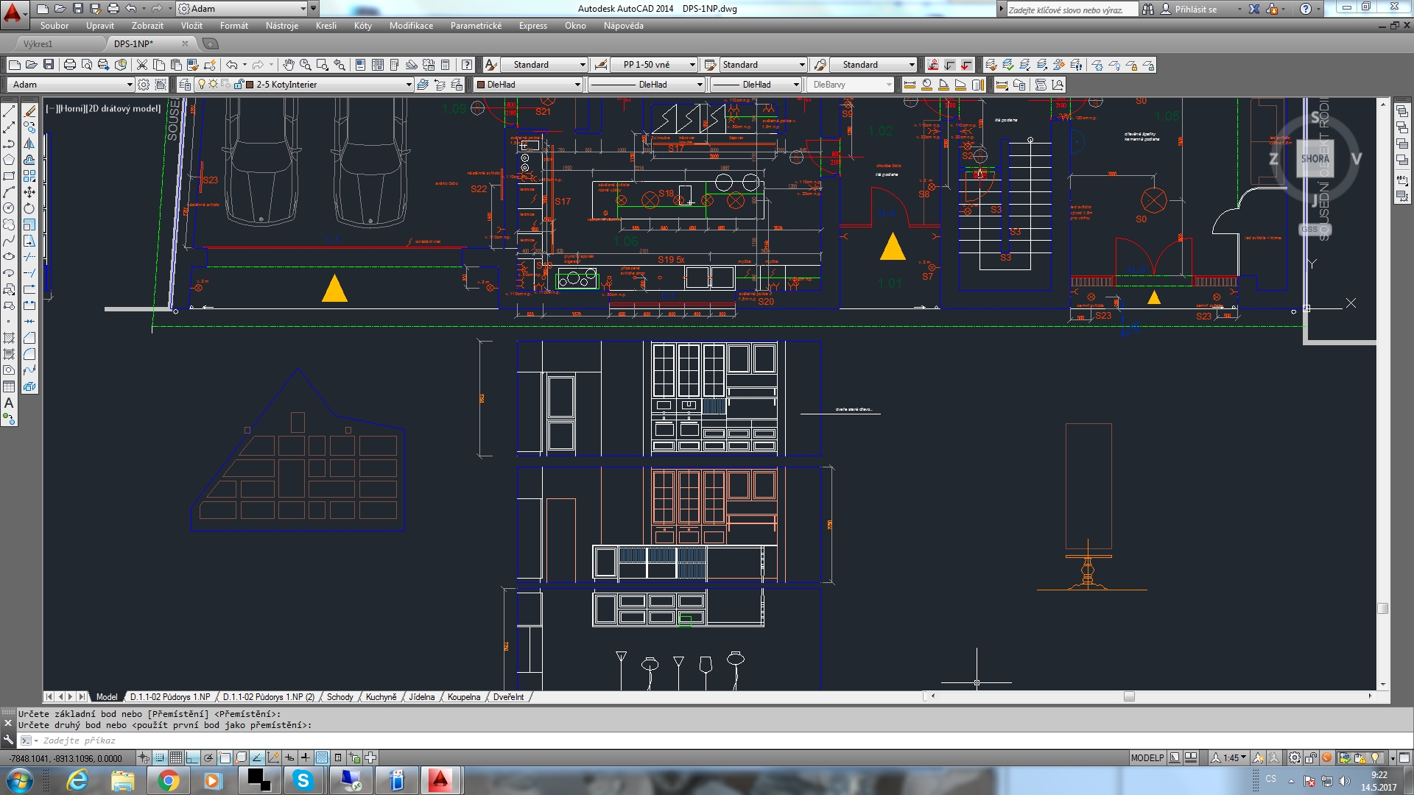Toggle Grid Display in status bar
Viewport: 1414px width, 795px height.
click(x=176, y=757)
